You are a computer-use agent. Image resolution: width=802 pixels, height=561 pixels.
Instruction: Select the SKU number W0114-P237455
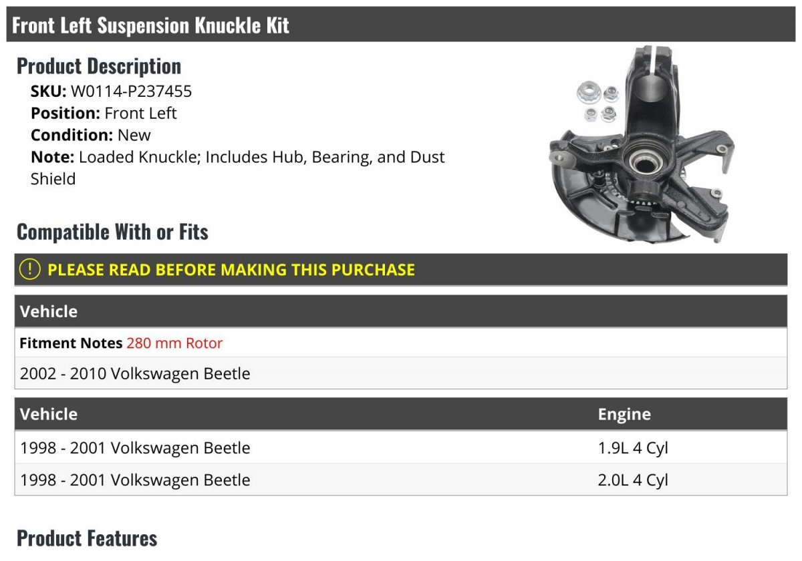pyautogui.click(x=131, y=91)
